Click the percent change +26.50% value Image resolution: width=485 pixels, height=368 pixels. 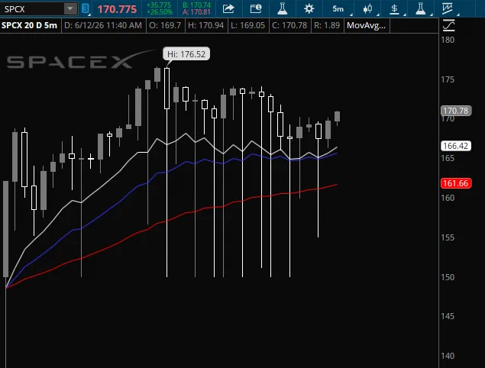pyautogui.click(x=160, y=12)
